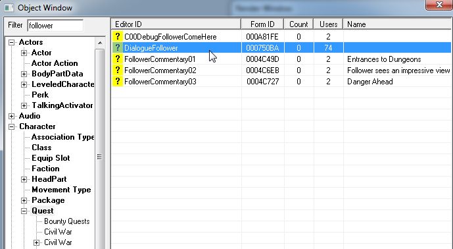
Task: Select Bounty Quests under Quest
Action: click(67, 221)
